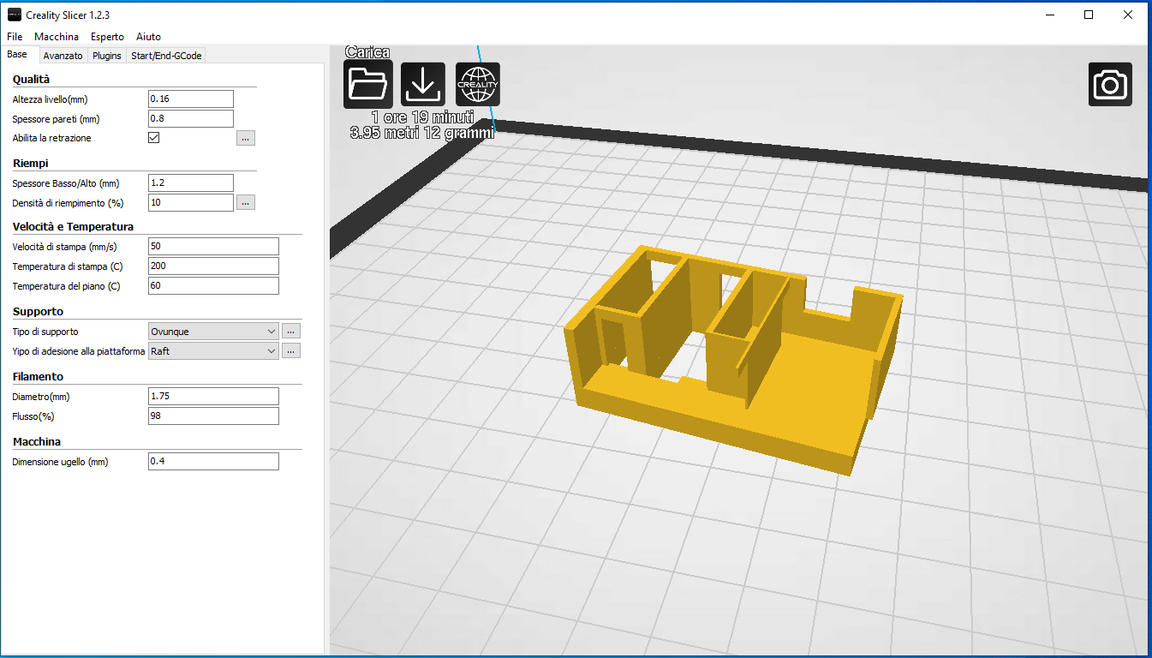The image size is (1152, 658).
Task: Open the Esperto menu
Action: click(107, 37)
